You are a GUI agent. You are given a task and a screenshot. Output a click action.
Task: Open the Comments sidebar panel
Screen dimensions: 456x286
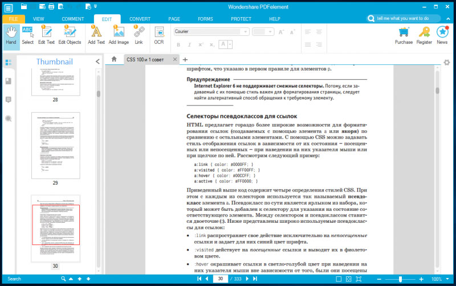[x=9, y=100]
